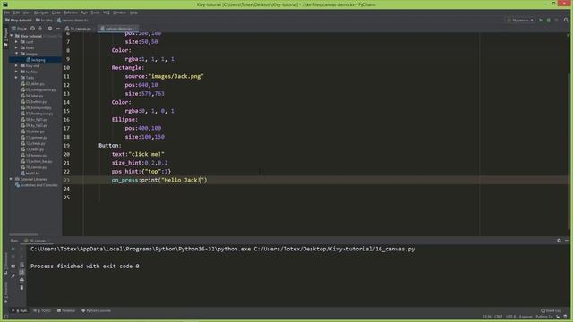Open the 6: TODO tool window
Viewport: 573px width, 322px height.
click(42, 310)
